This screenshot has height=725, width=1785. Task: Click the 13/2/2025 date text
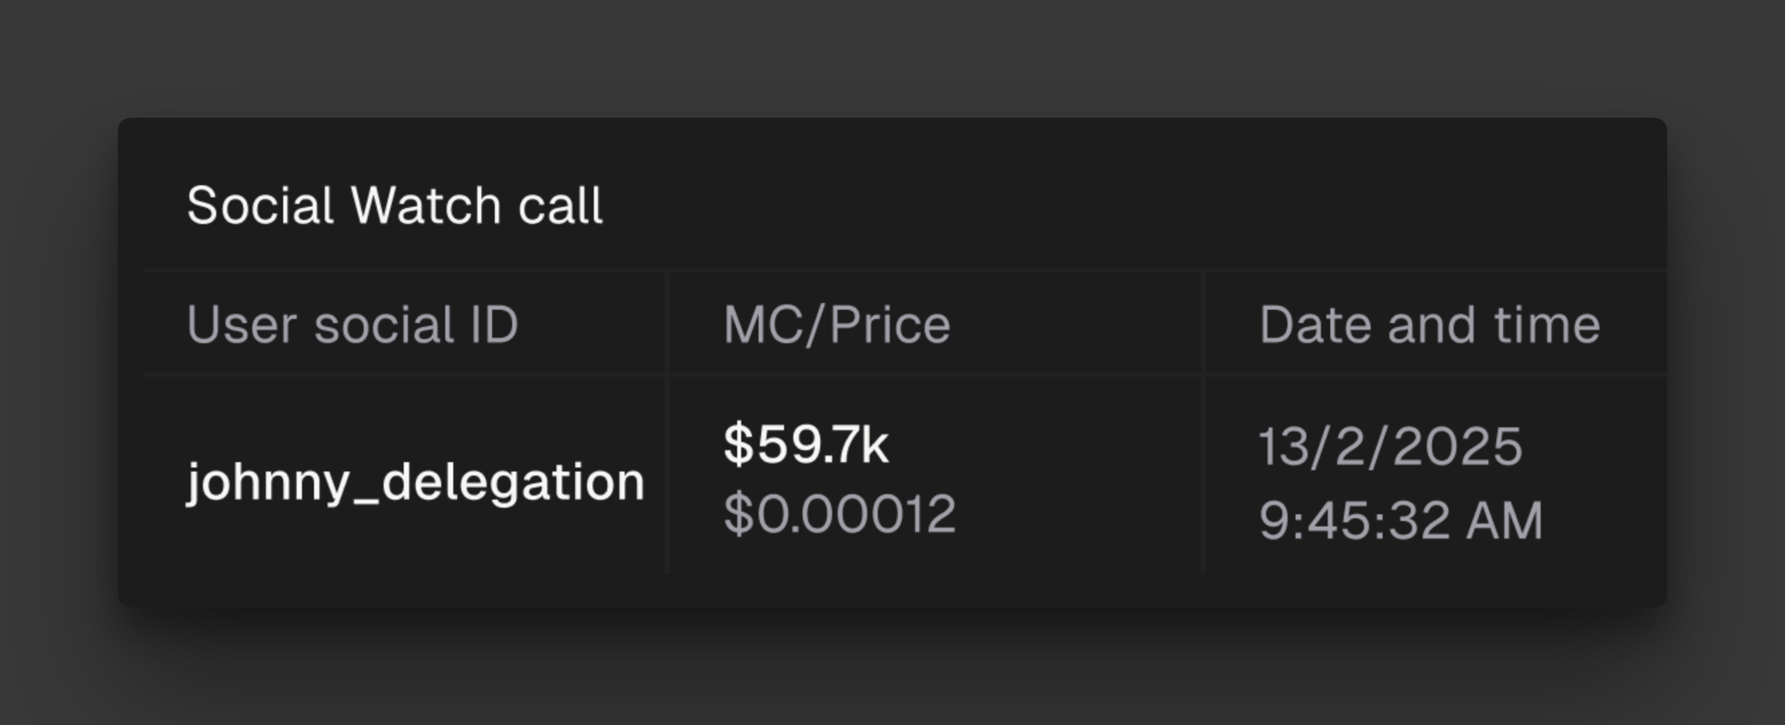(x=1391, y=446)
